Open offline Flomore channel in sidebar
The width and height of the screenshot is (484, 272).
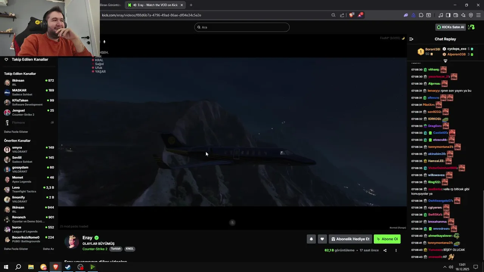click(x=29, y=122)
